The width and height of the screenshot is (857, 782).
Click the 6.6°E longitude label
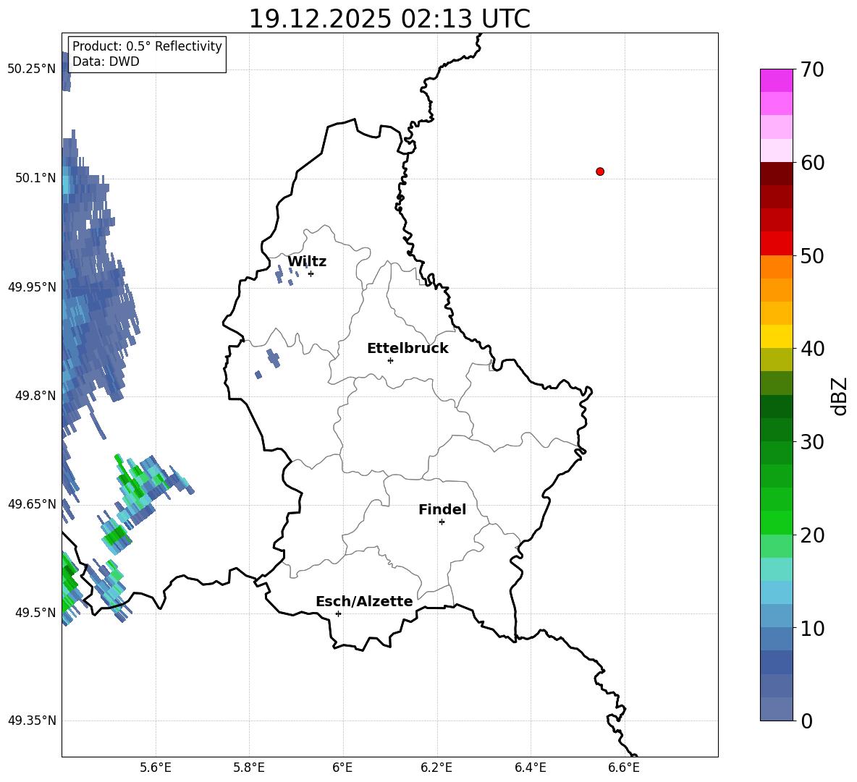(x=624, y=768)
